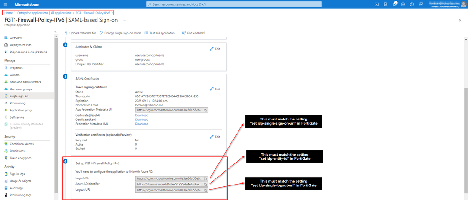This screenshot has height=200, width=468.
Task: Open Cloud Shell from the top bar
Action: [x=377, y=4]
